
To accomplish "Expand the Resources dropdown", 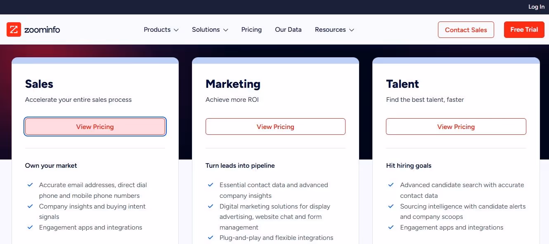I will click(334, 29).
